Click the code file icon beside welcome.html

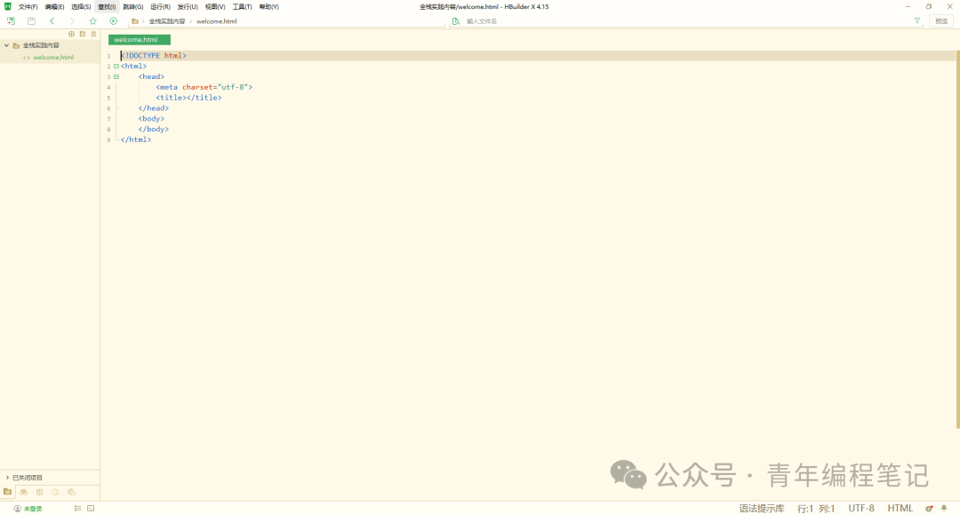click(27, 58)
